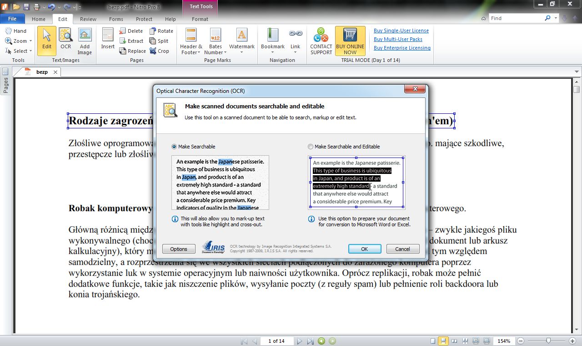Click the green previous view button
This screenshot has height=346, width=582.
pos(321,341)
